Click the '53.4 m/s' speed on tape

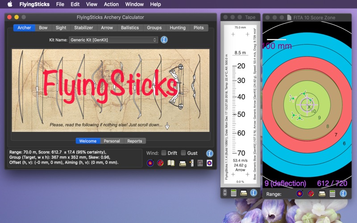pos(240,161)
